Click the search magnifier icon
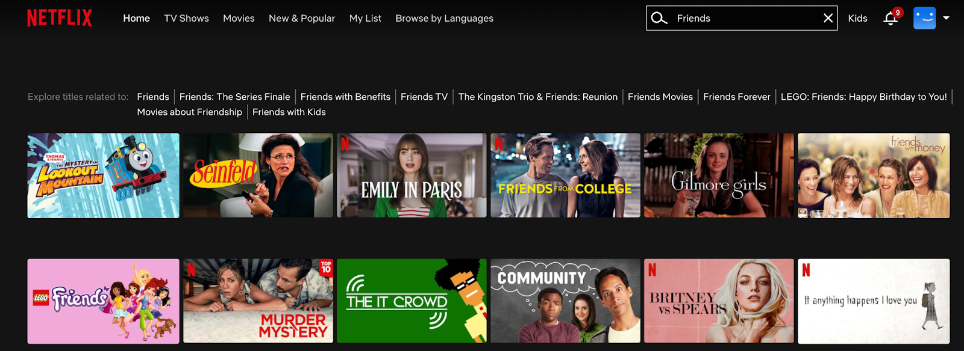The image size is (964, 351). pyautogui.click(x=659, y=18)
